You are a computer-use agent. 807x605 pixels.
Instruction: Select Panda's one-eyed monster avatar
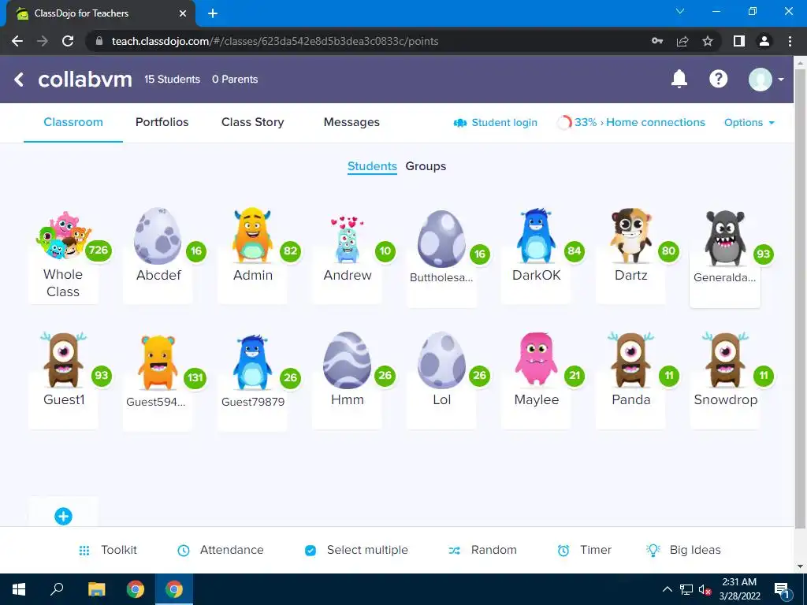tap(631, 359)
